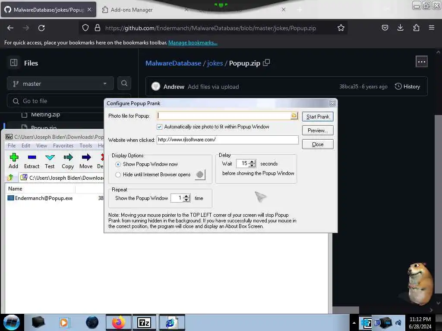Screen dimensions: 442x331
Task: Click the Move arrow icon in 7-Zip
Action: point(86,161)
